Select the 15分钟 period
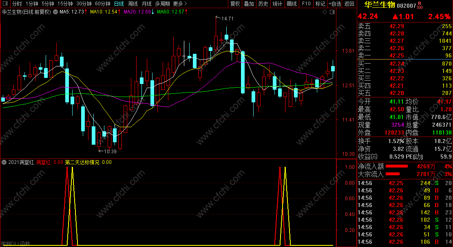This screenshot has width=453, height=247. click(x=65, y=4)
